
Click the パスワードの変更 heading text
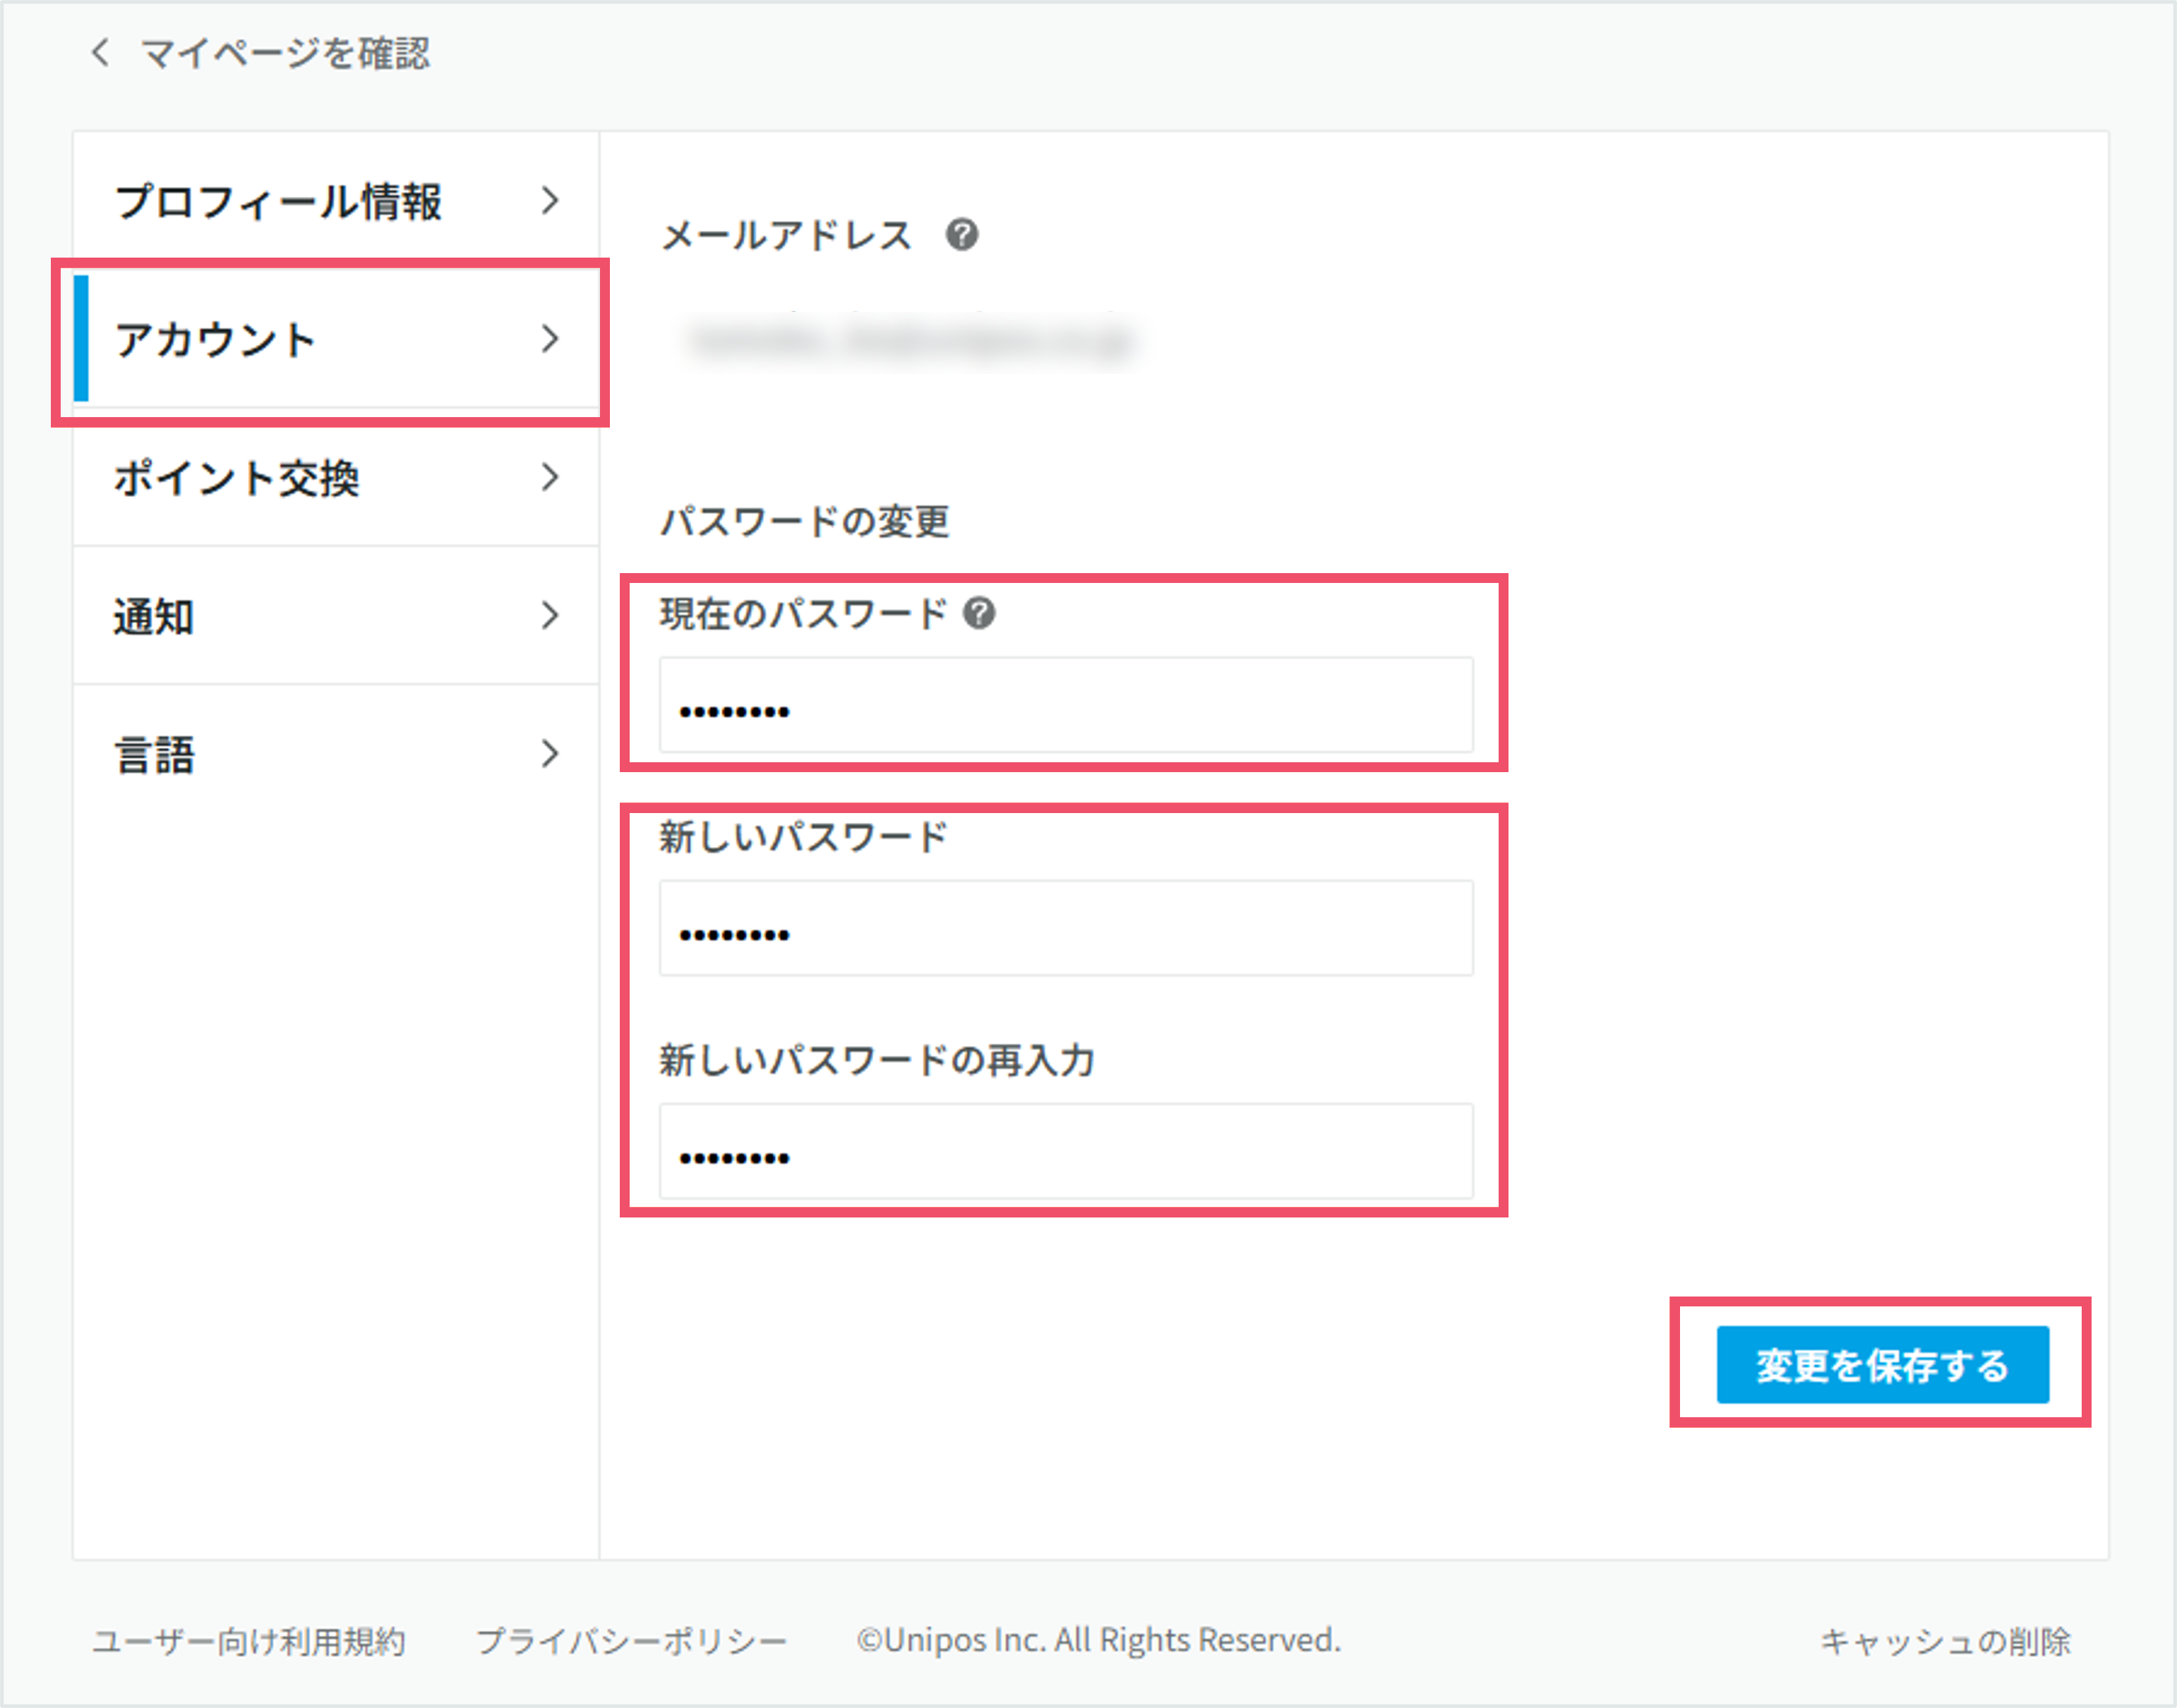coord(804,521)
